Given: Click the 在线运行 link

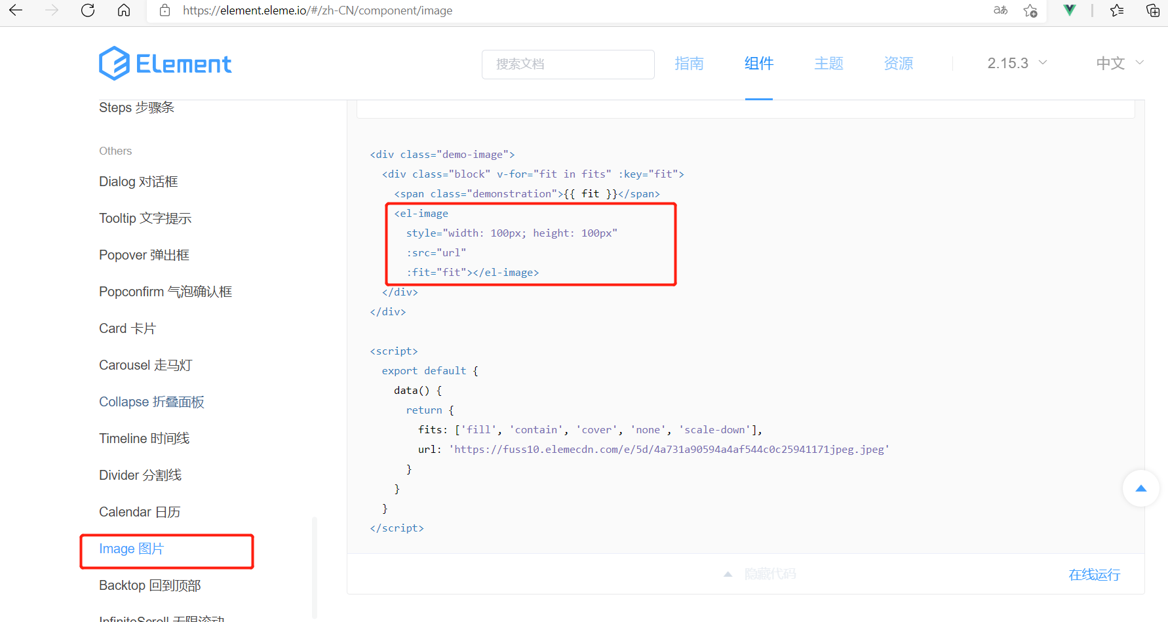Looking at the screenshot, I should [1095, 575].
